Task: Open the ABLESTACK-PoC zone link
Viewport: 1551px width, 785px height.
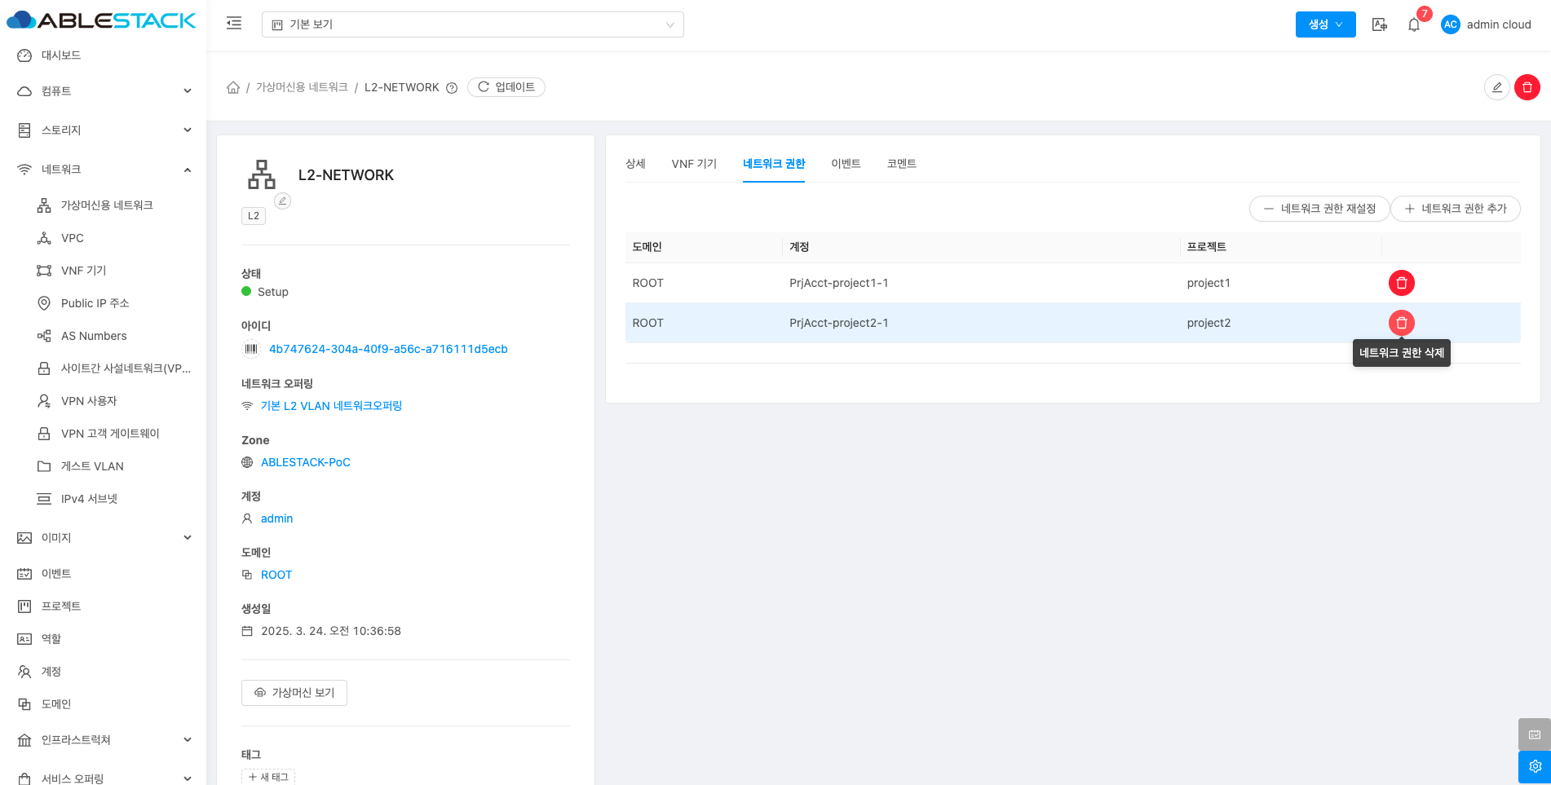Action: pyautogui.click(x=305, y=462)
